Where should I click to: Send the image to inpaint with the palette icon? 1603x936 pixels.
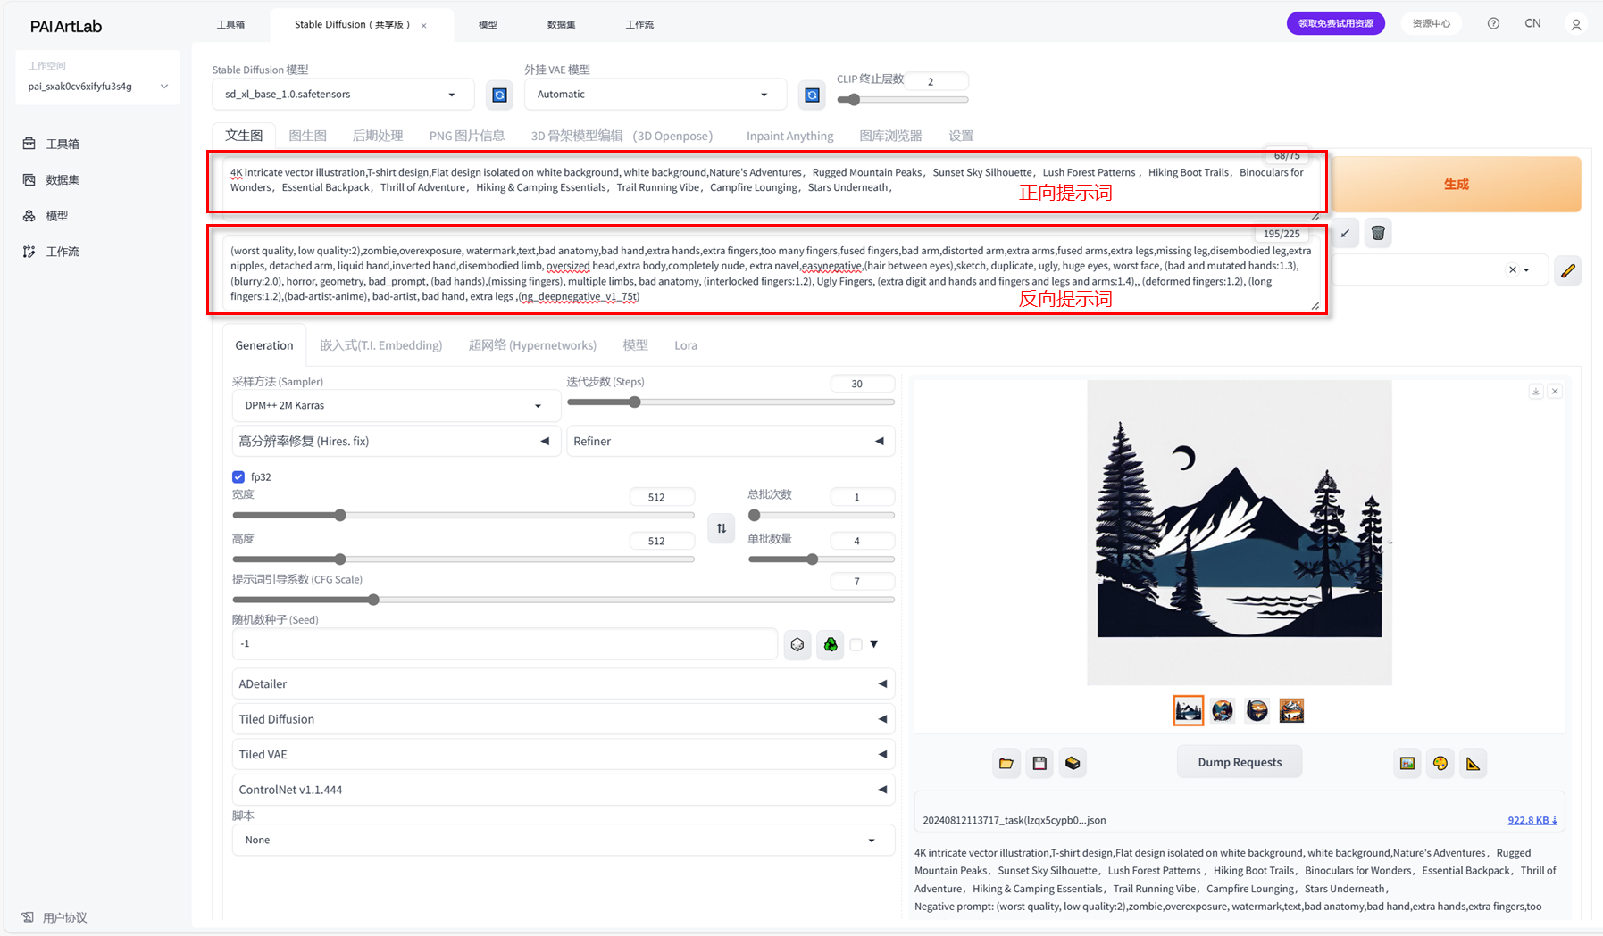click(x=1440, y=763)
